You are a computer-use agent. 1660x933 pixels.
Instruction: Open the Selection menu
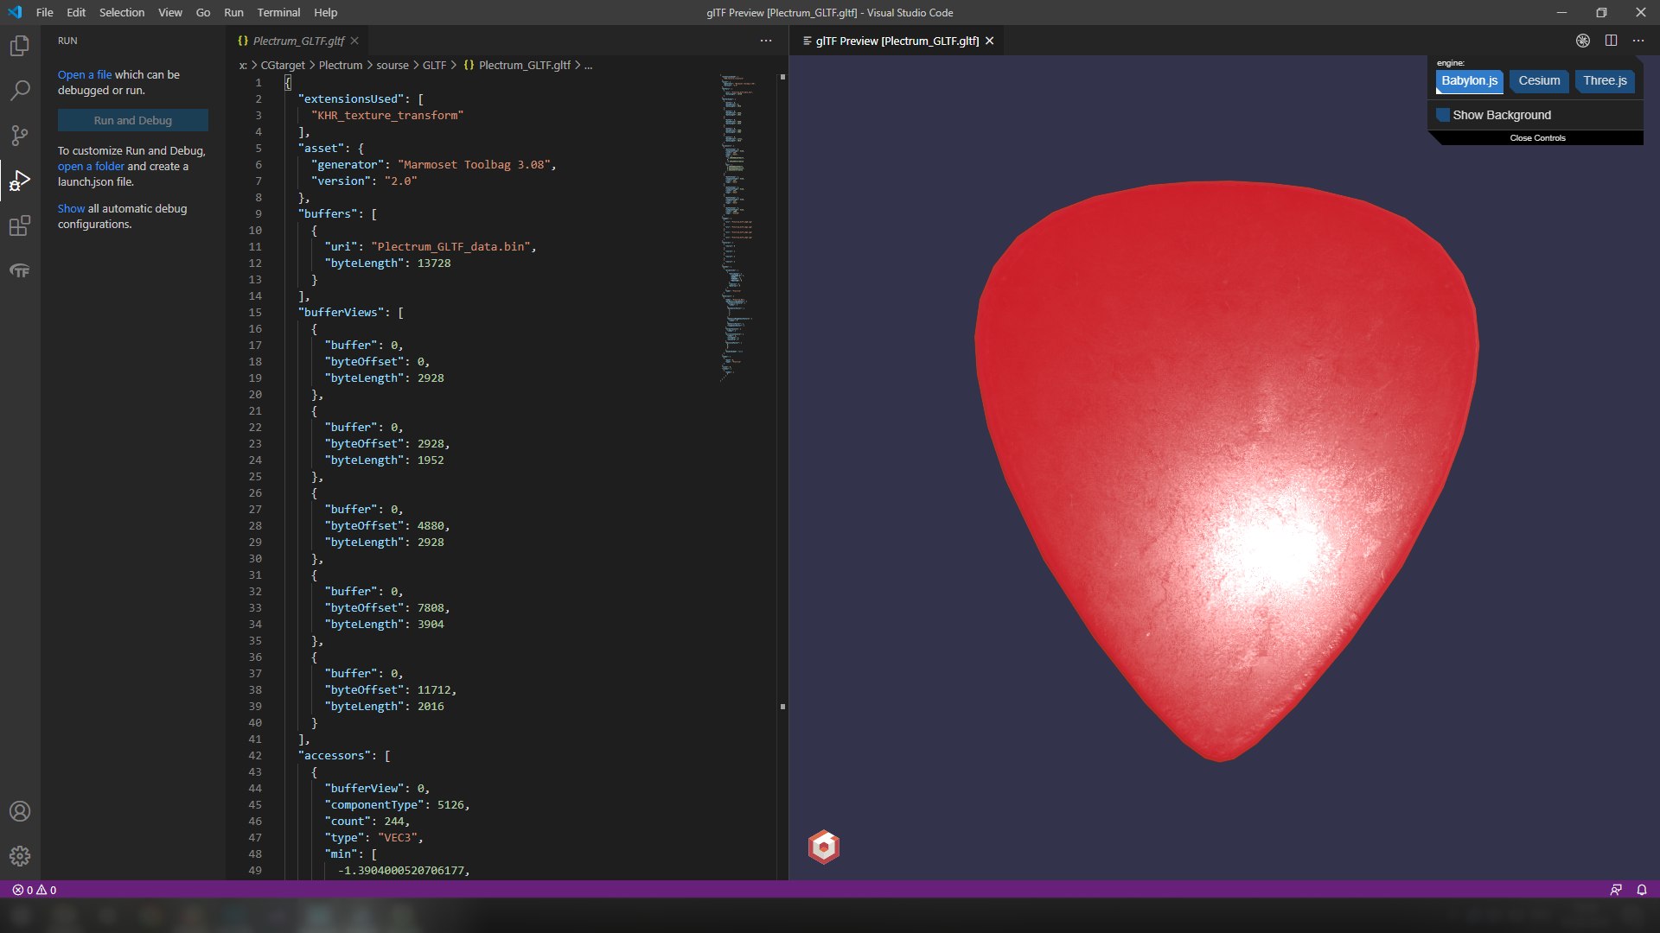click(122, 12)
